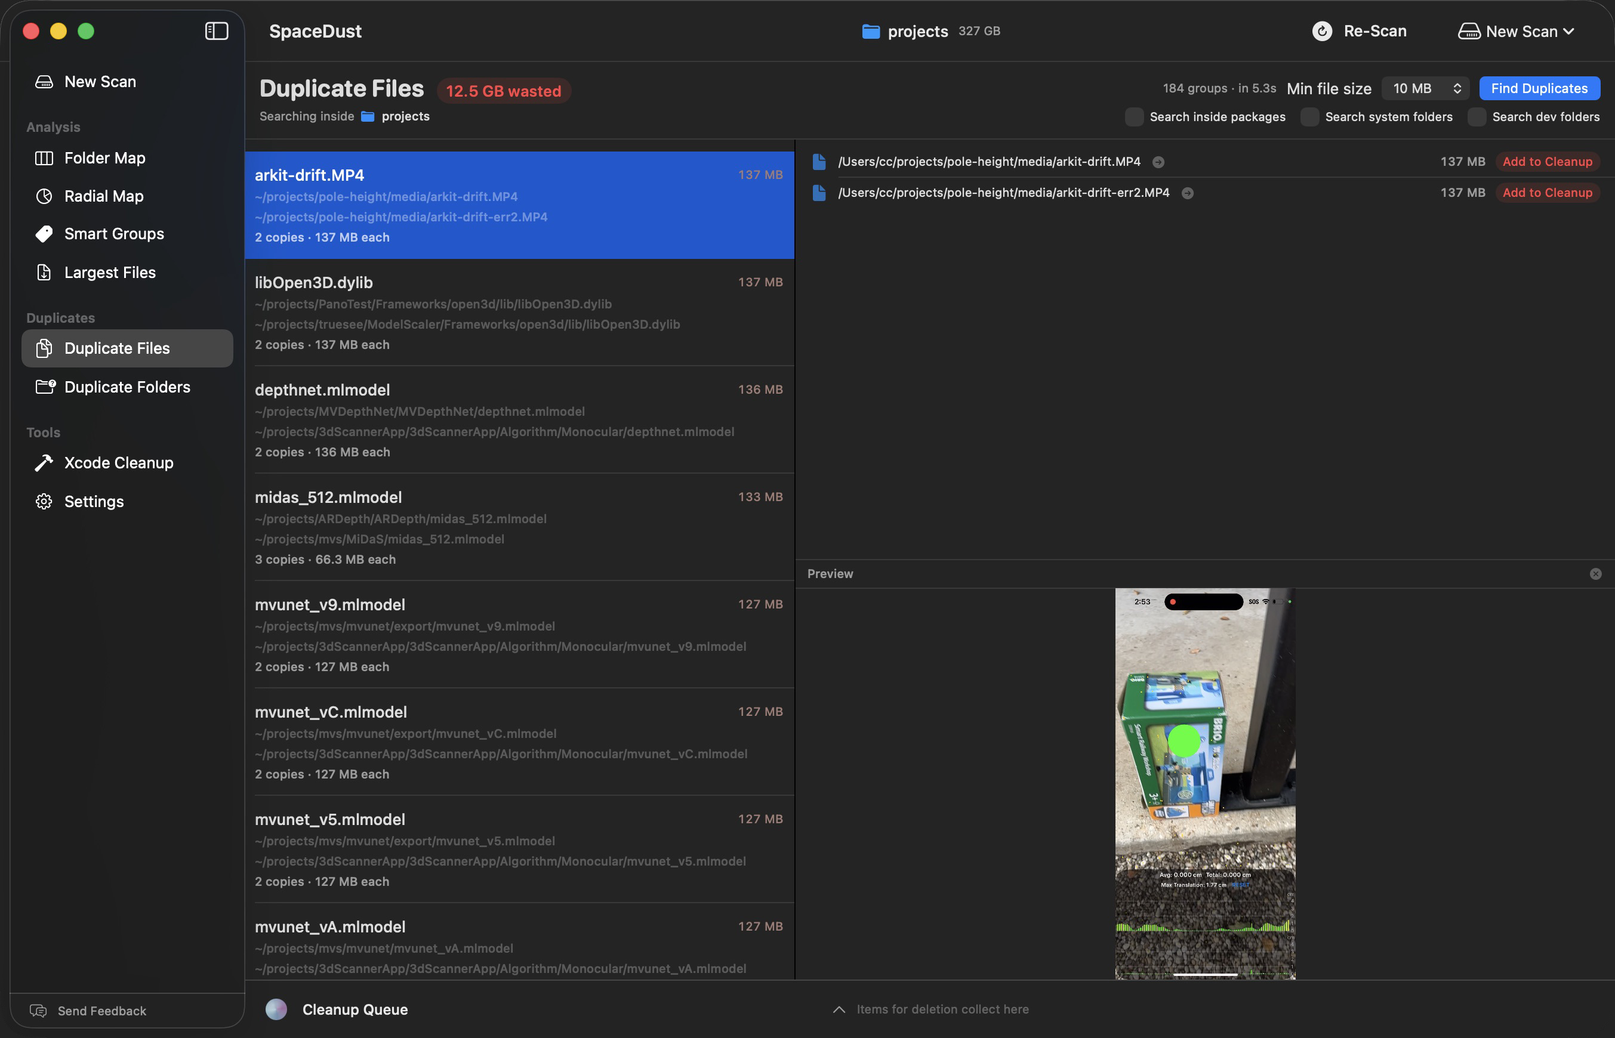Screen dimensions: 1615x1038
Task: Enable Search inside packages checkbox
Action: 1134,116
